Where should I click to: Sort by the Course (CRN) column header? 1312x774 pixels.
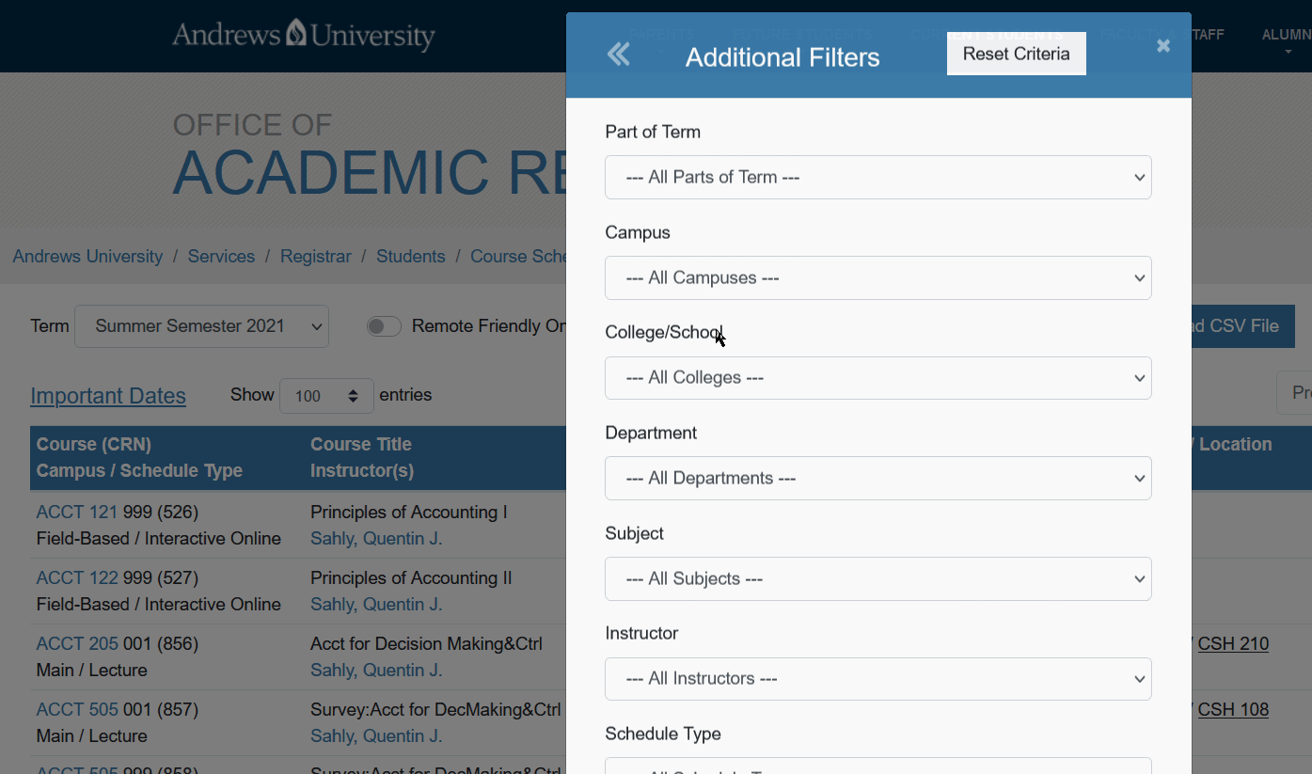94,444
